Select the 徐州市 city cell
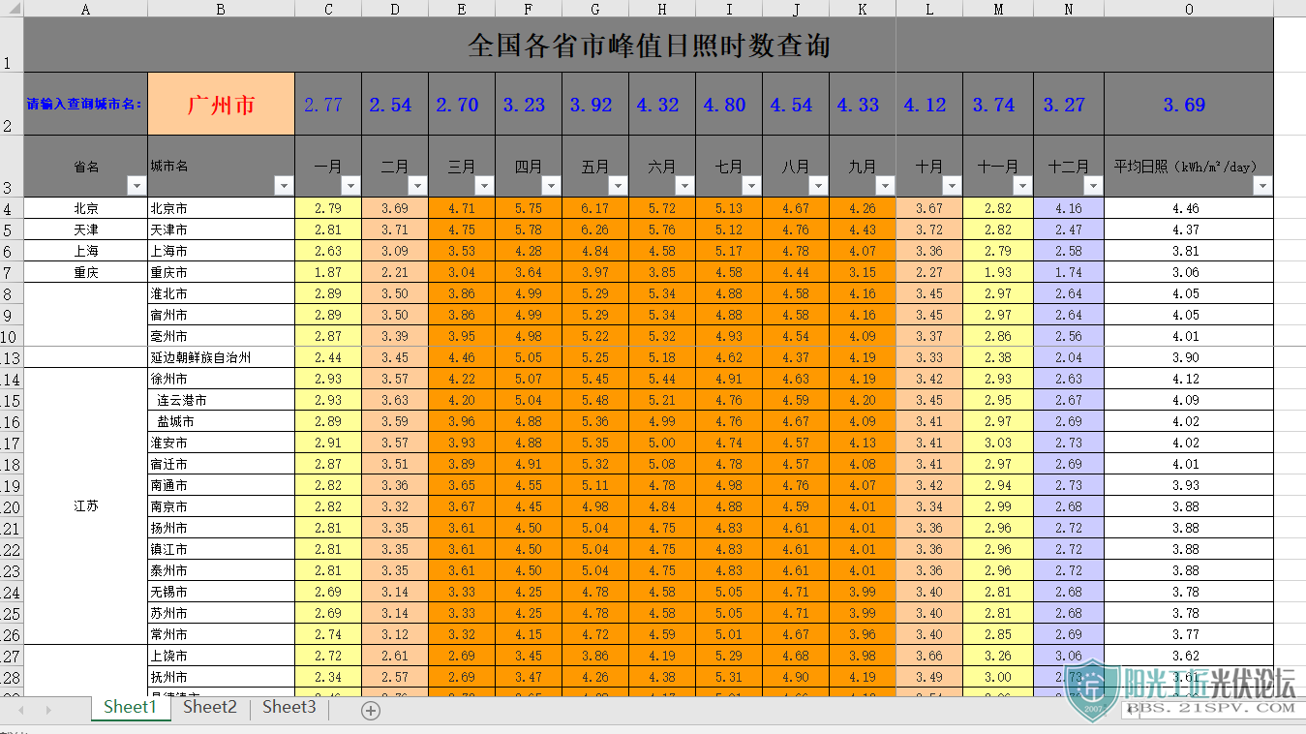Screen dimensions: 1306x734 click(221, 379)
